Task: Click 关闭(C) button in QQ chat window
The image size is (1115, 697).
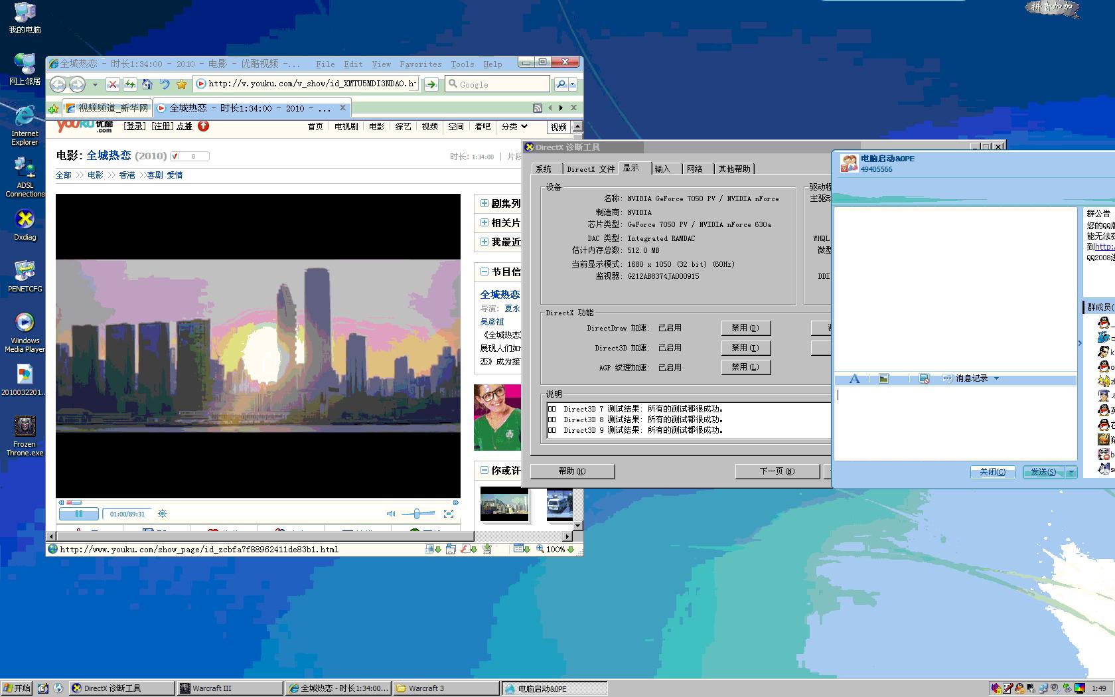Action: [992, 472]
